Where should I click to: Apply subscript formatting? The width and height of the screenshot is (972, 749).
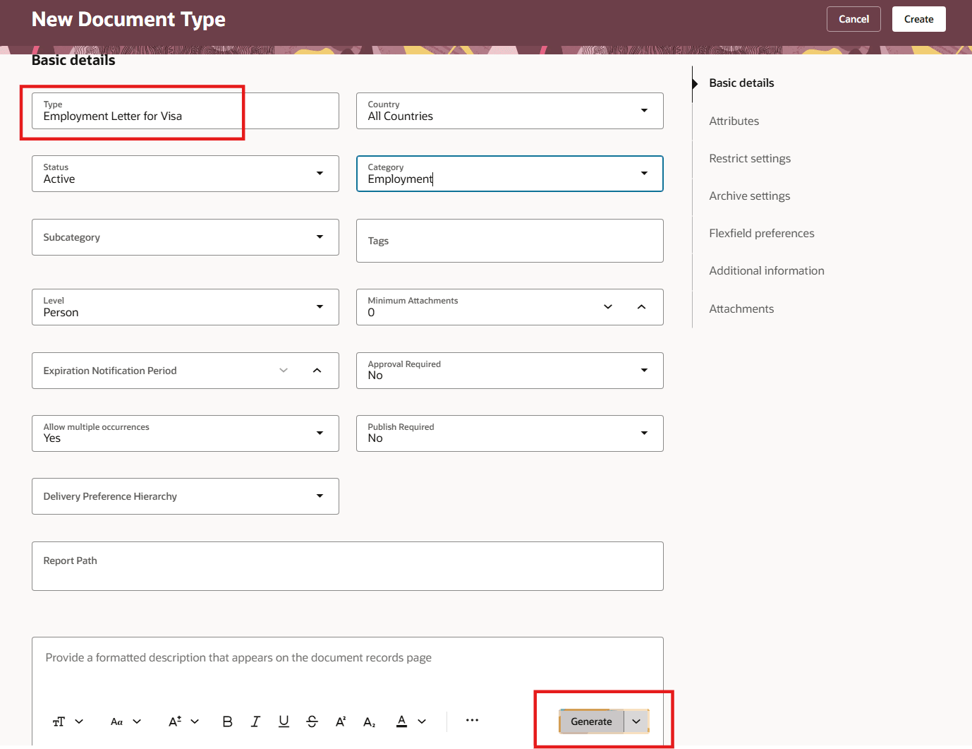(369, 721)
